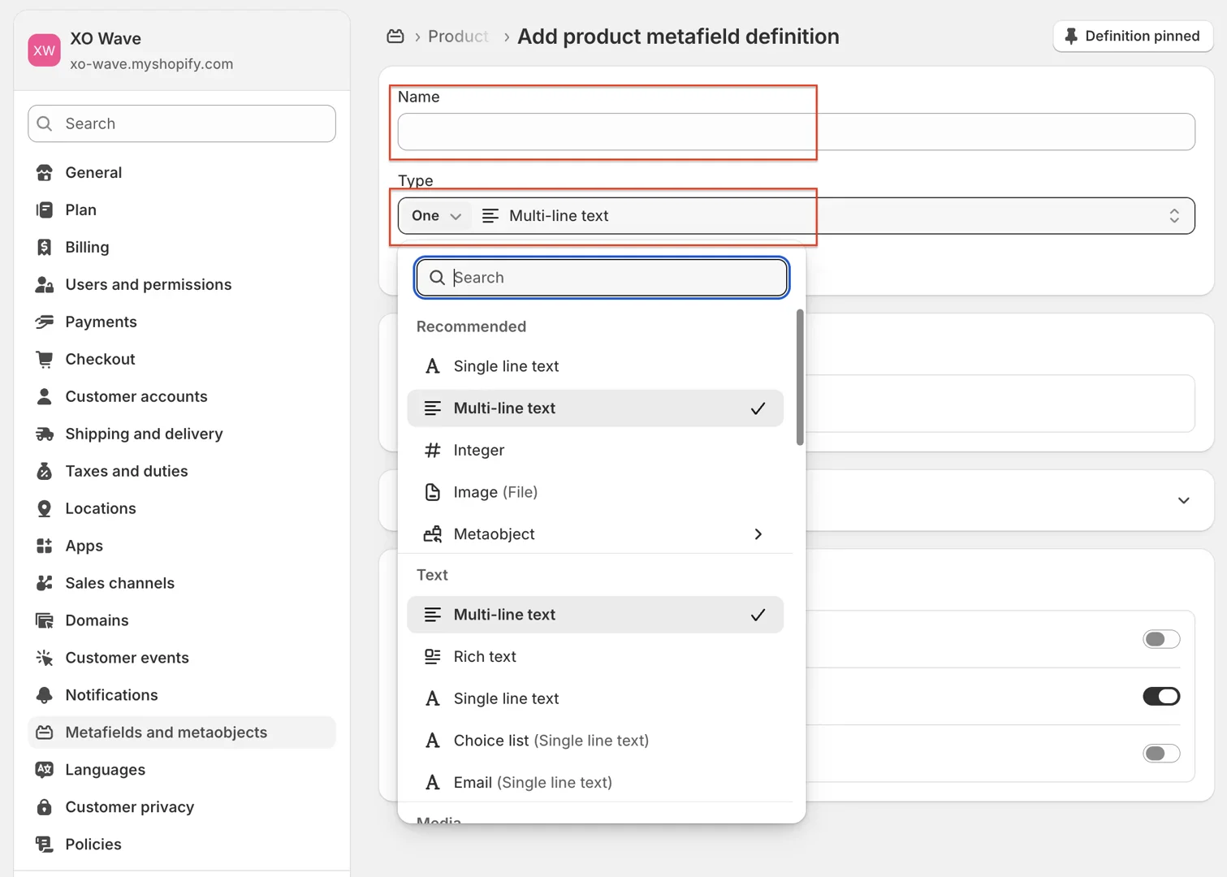1227x877 pixels.
Task: Click the Customer privacy lock icon
Action: [x=45, y=807]
